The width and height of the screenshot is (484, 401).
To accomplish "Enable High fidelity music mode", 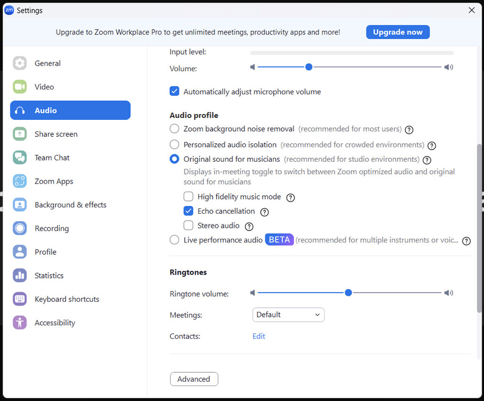I will [x=188, y=197].
